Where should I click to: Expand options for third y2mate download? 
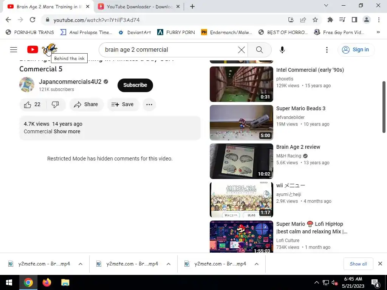257,264
